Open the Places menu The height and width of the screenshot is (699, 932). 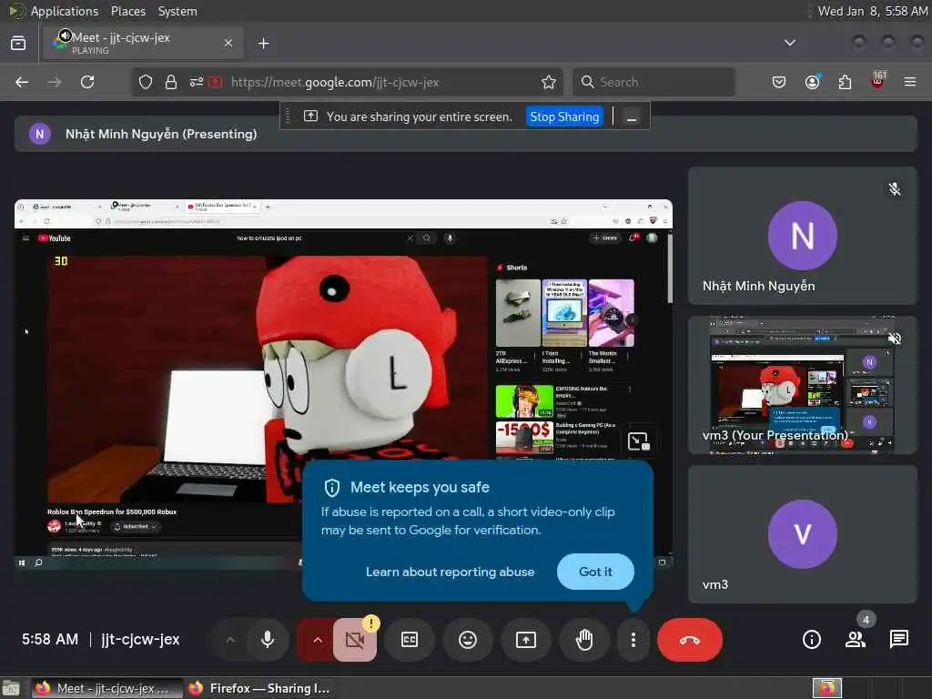127,11
